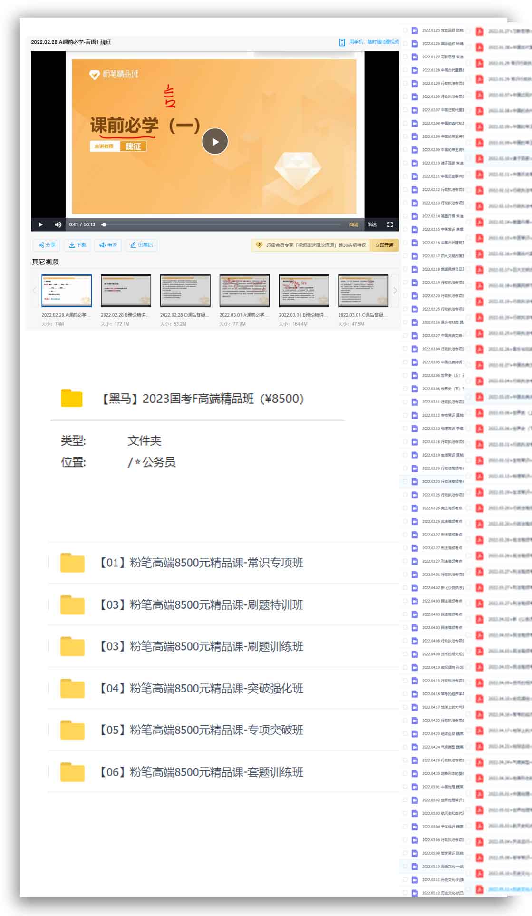
Task: Open folder icon for 【05】专项突破班
Action: (x=72, y=730)
